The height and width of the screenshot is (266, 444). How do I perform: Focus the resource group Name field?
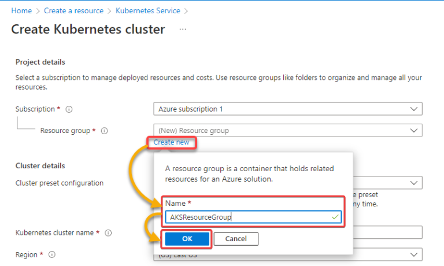coord(253,217)
